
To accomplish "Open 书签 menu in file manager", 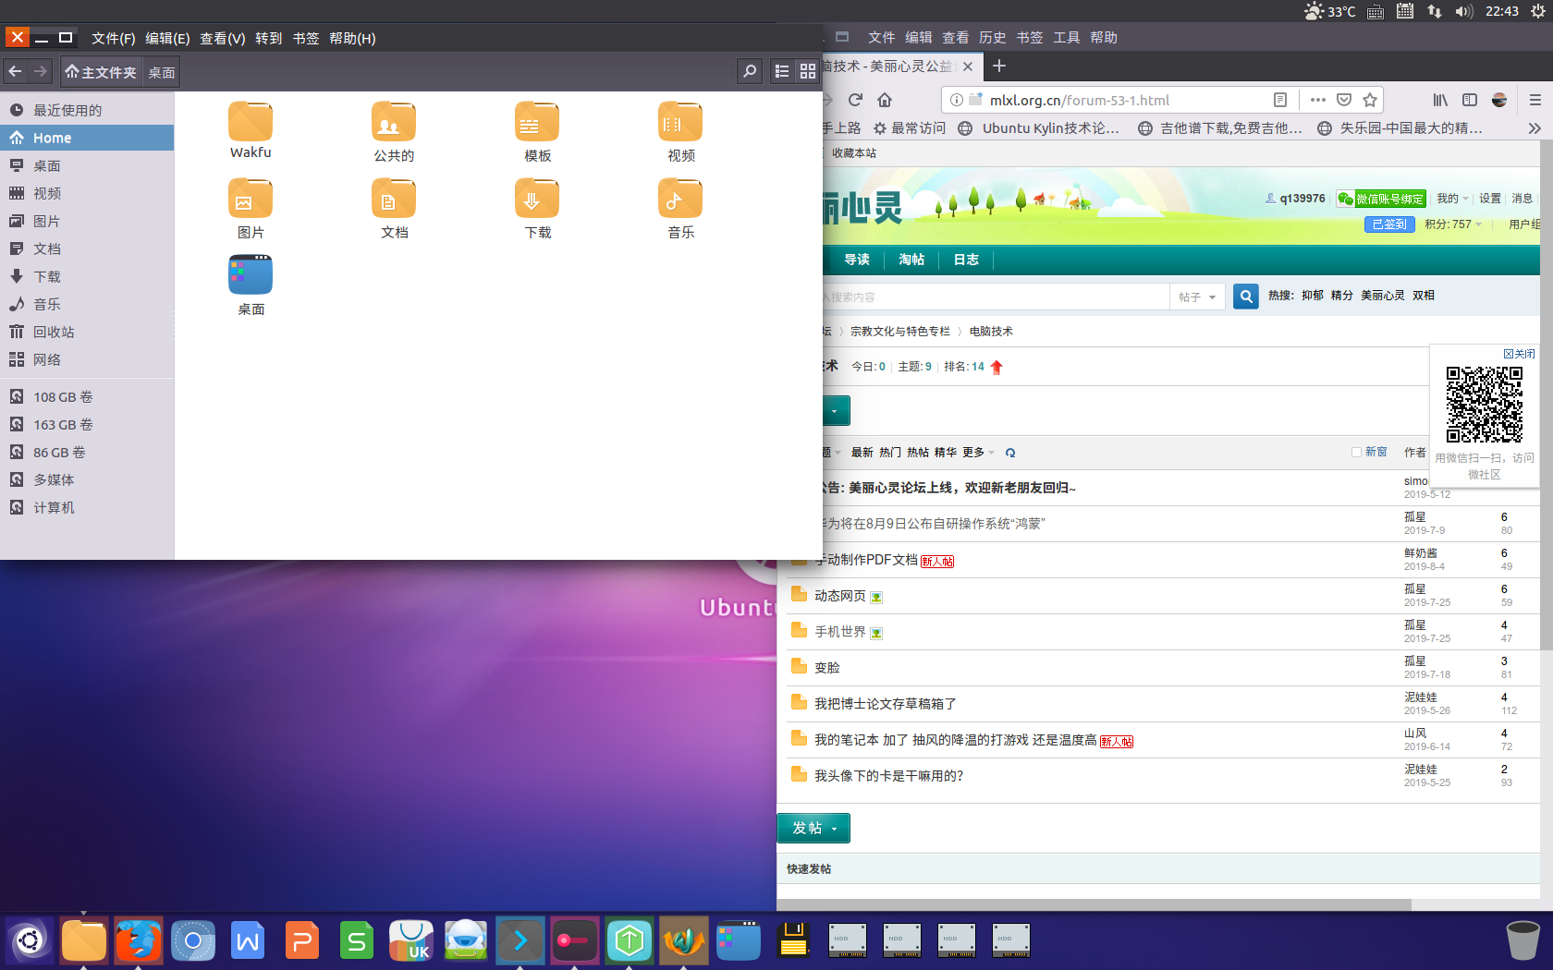I will pyautogui.click(x=306, y=38).
